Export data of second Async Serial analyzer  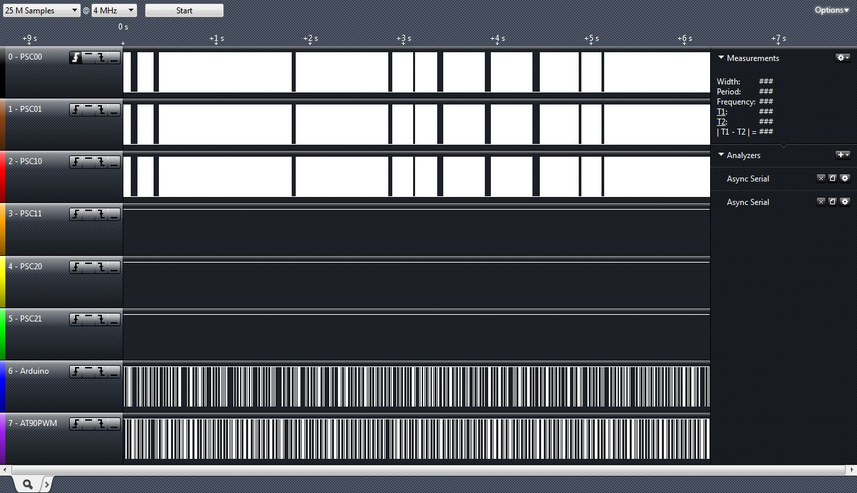[x=833, y=202]
